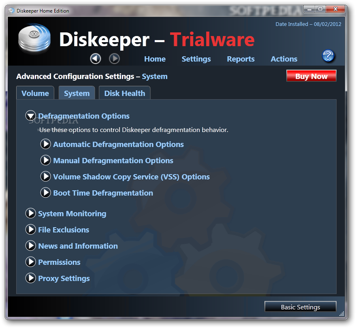Open the Reports menu
The image size is (356, 328).
pos(241,59)
